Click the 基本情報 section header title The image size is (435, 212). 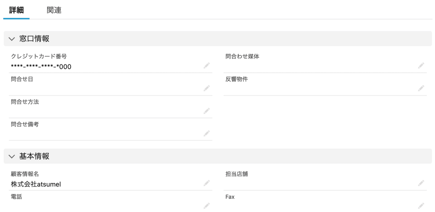click(x=34, y=156)
